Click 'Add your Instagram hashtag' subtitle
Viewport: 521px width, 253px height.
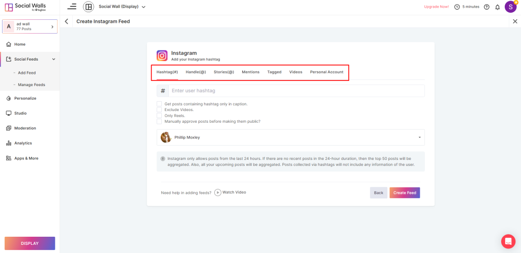pyautogui.click(x=196, y=60)
